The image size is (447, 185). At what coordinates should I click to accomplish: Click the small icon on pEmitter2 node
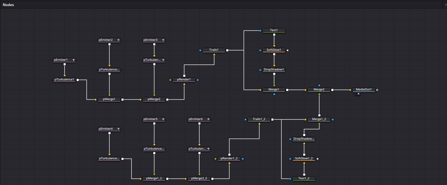(118, 40)
